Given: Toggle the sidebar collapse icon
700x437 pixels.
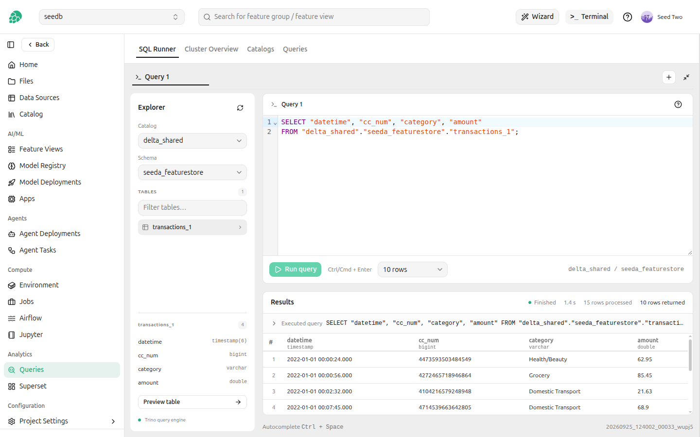Looking at the screenshot, I should (11, 45).
